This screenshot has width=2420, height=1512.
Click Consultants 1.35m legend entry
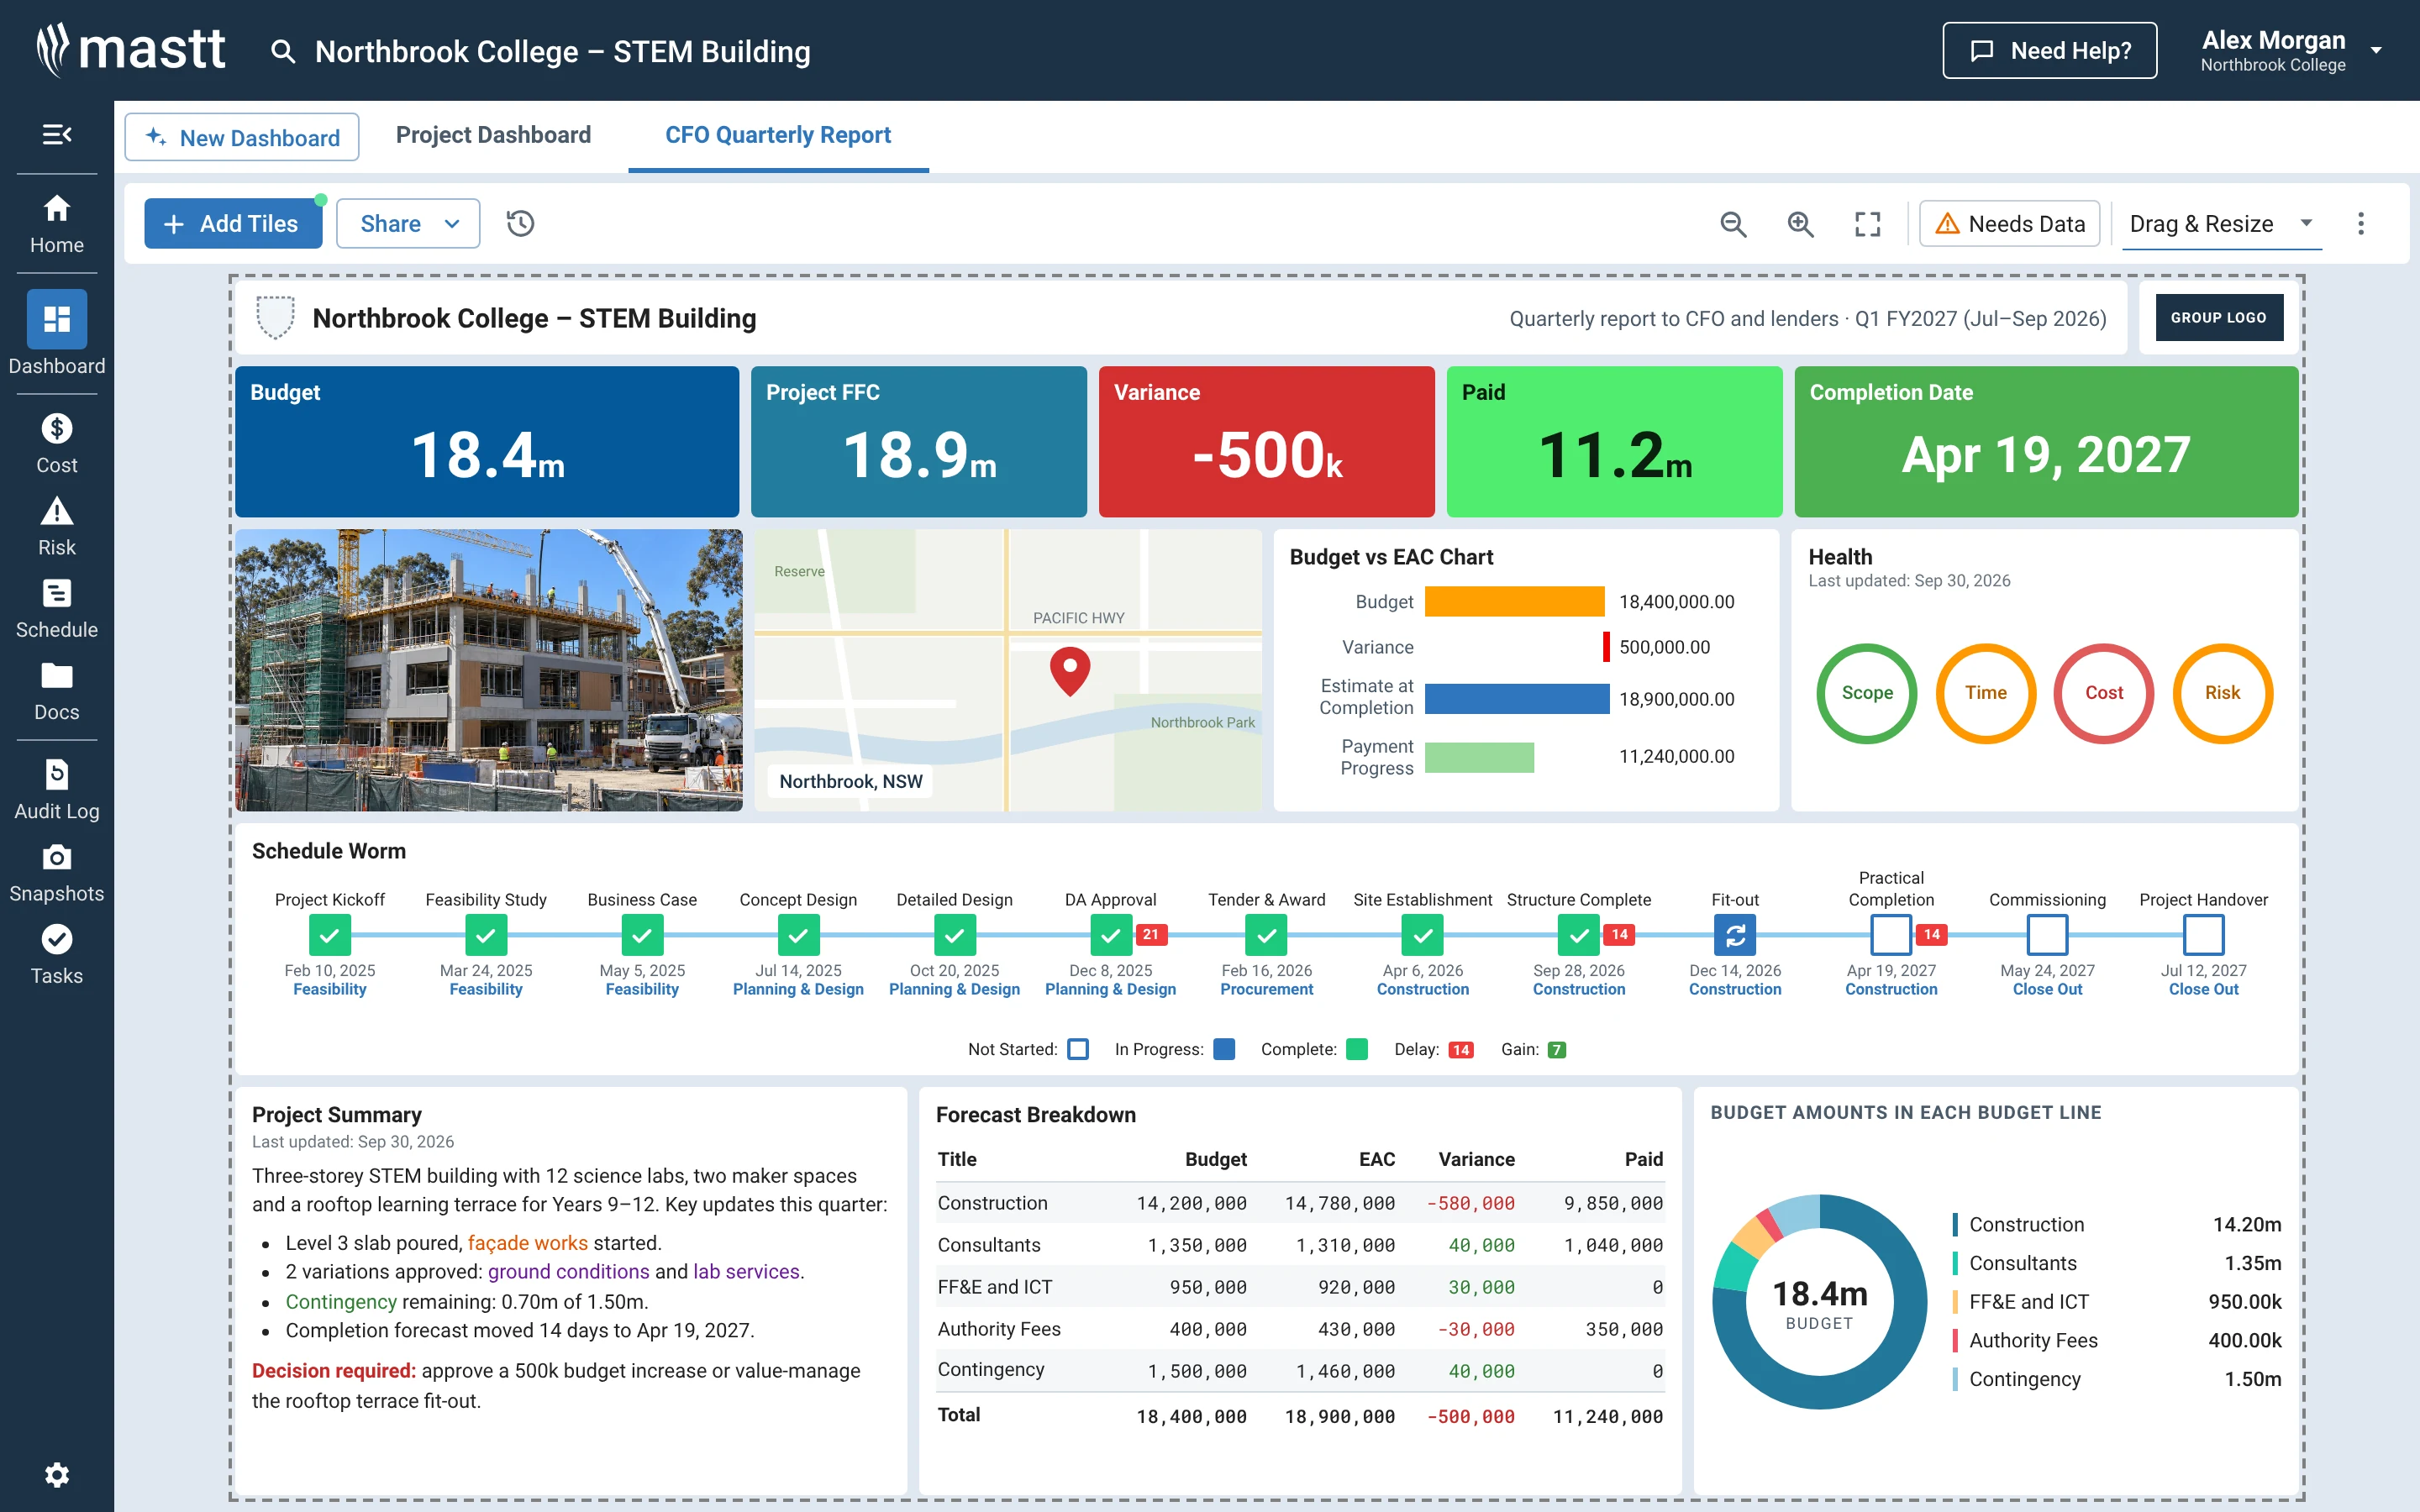(2117, 1263)
